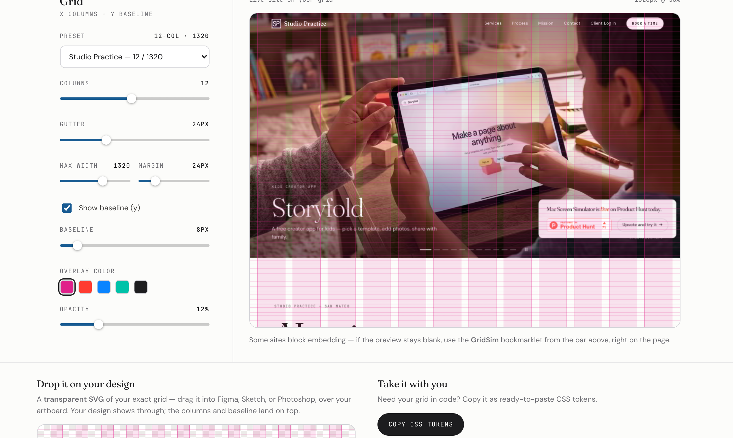Click the '12-COL · 1320' preset summary
Image resolution: width=733 pixels, height=438 pixels.
pos(182,36)
